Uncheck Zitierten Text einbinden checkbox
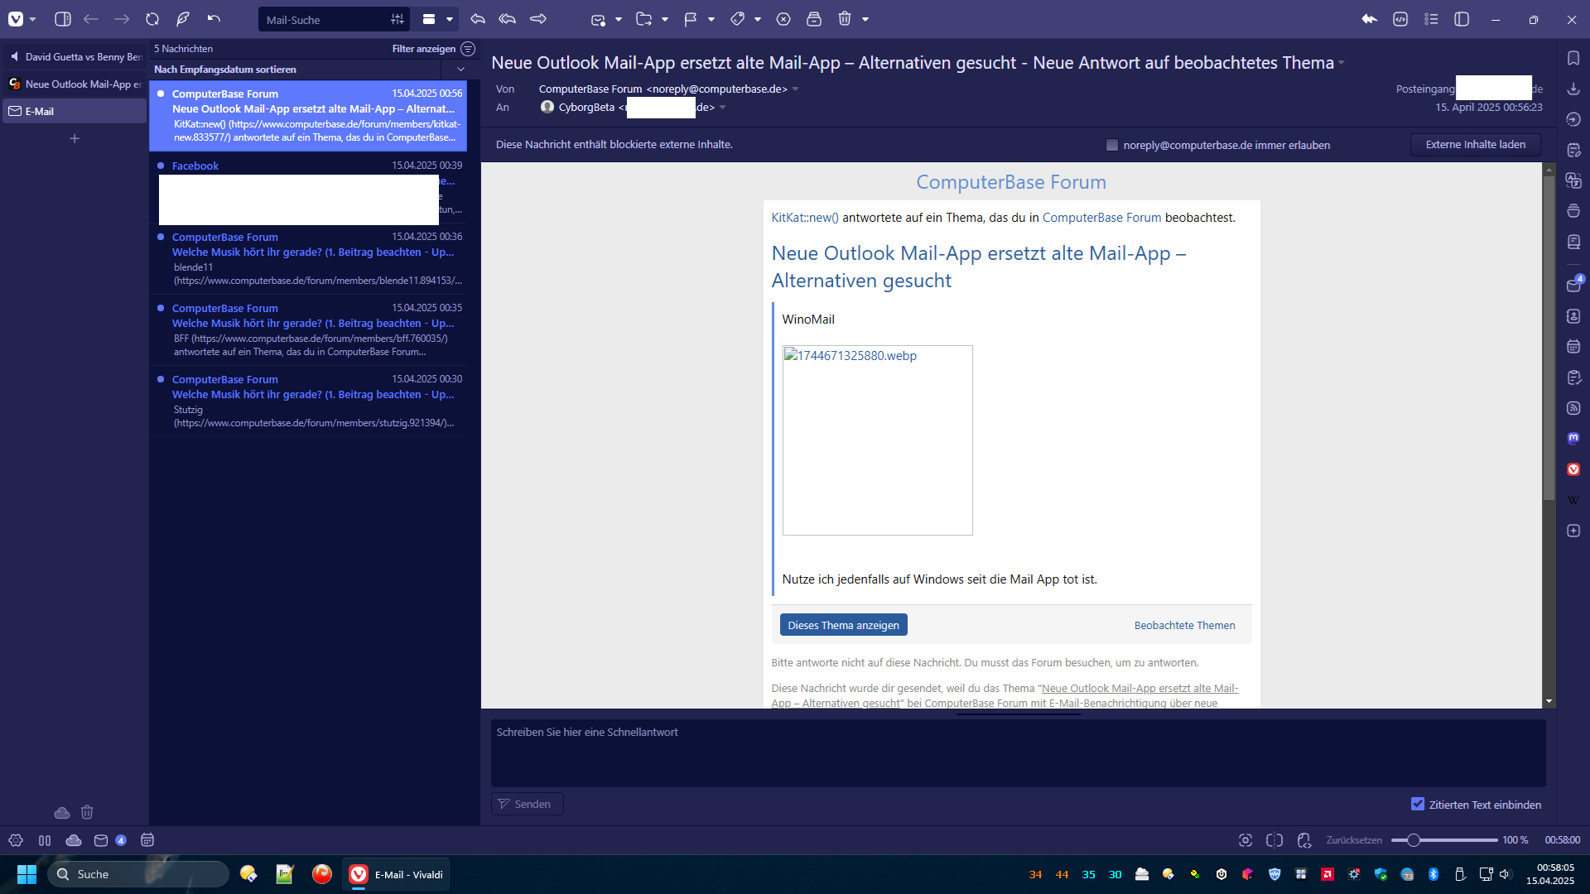 coord(1418,805)
